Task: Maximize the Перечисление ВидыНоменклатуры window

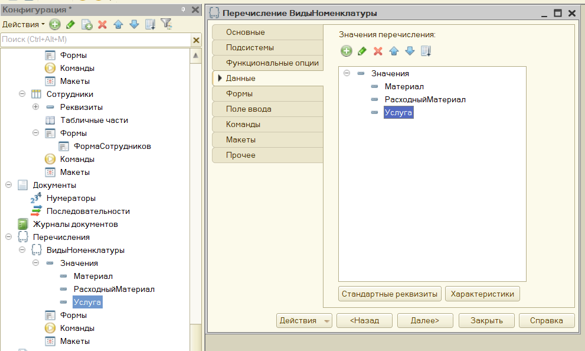Action: (558, 13)
